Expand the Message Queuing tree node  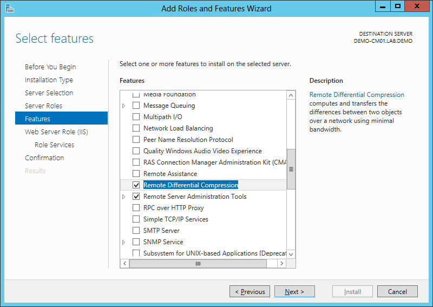pos(124,106)
